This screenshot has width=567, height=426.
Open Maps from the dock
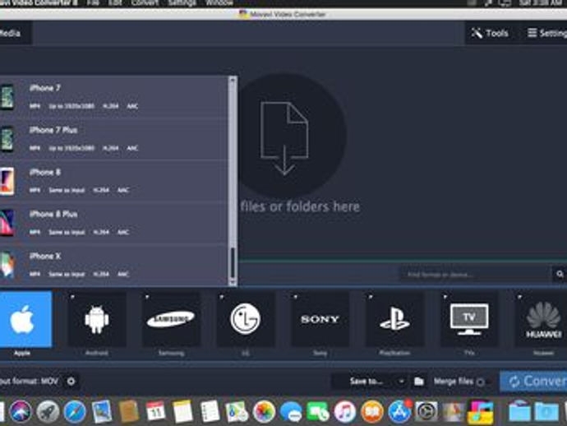(x=237, y=411)
